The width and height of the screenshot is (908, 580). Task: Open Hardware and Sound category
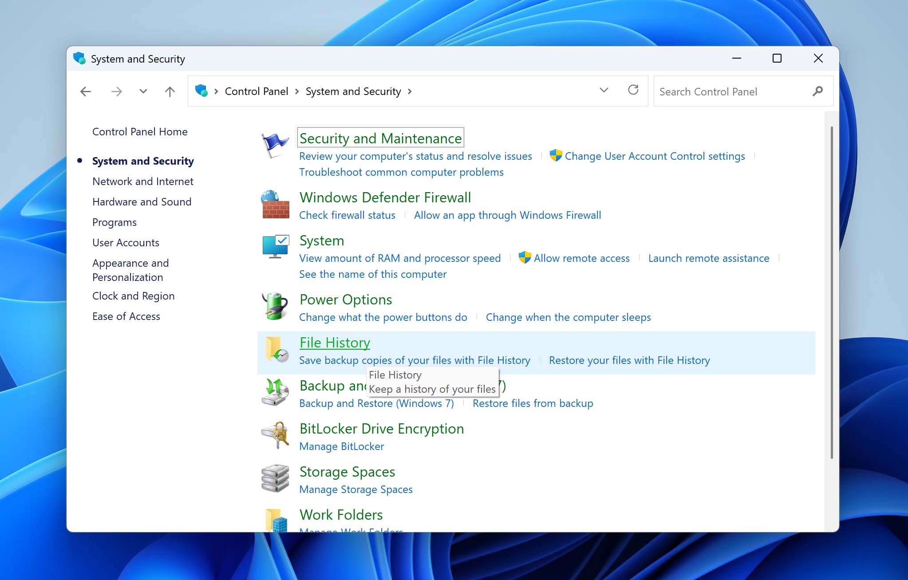click(142, 202)
